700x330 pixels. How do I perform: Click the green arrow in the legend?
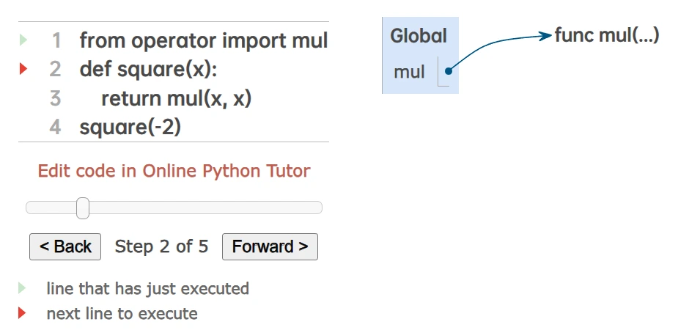point(22,287)
